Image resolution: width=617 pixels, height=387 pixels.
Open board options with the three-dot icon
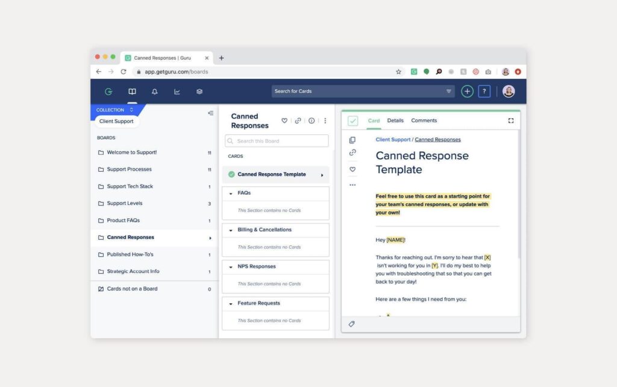[x=325, y=121]
